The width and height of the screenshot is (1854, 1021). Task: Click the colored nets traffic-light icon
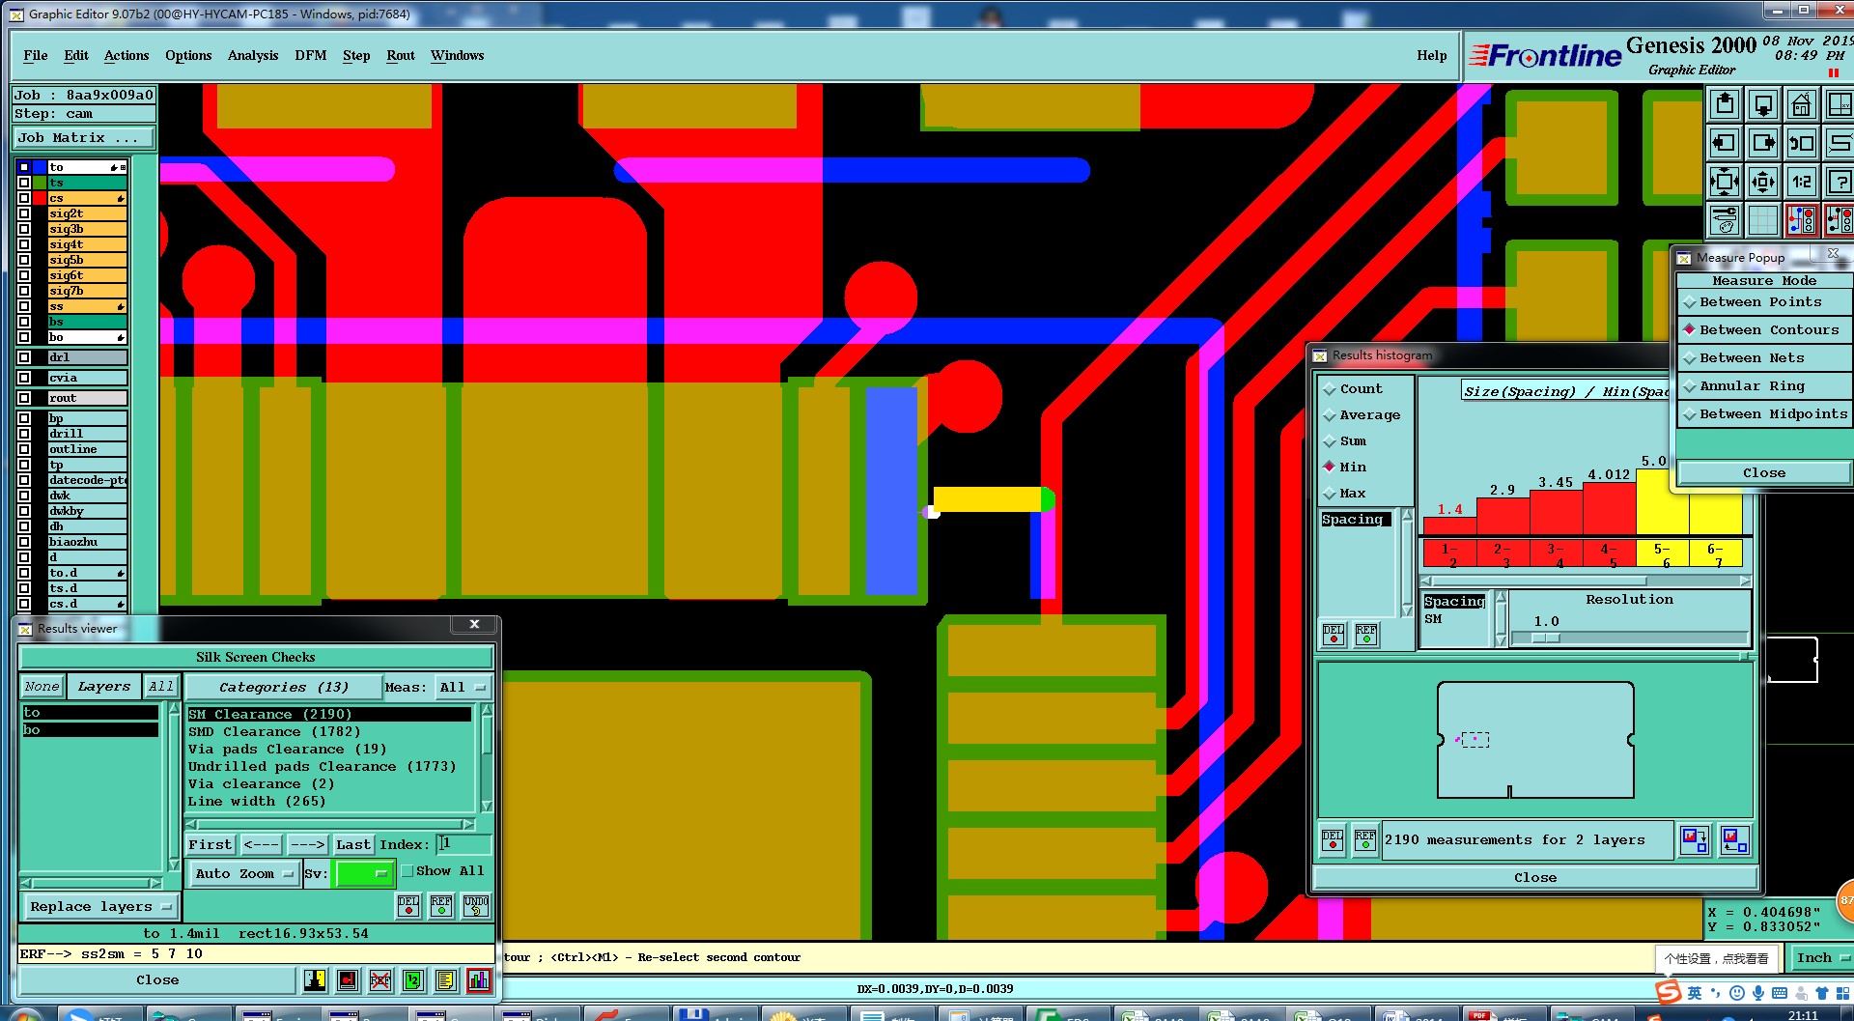pyautogui.click(x=1802, y=220)
